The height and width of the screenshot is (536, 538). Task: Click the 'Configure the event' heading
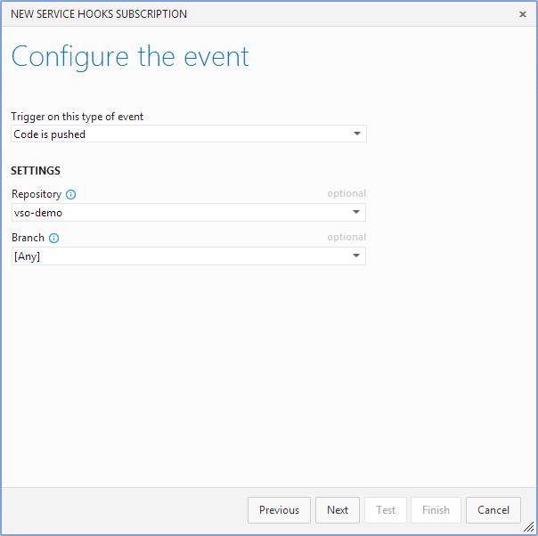(130, 57)
